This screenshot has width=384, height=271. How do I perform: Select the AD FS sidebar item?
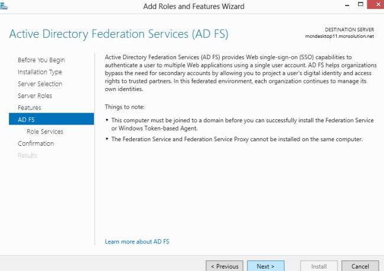(x=51, y=120)
